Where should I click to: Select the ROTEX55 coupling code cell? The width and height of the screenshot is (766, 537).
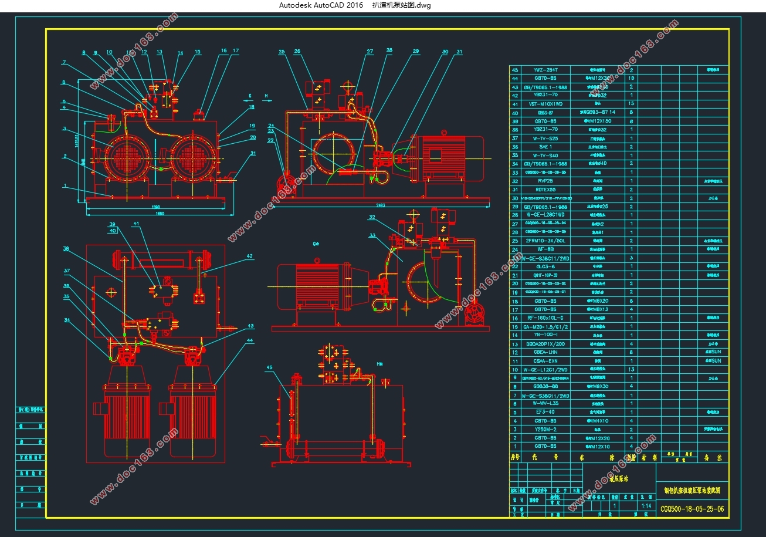click(x=547, y=190)
